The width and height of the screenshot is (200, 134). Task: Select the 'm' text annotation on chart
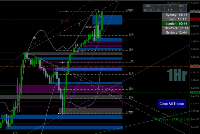pos(35,38)
